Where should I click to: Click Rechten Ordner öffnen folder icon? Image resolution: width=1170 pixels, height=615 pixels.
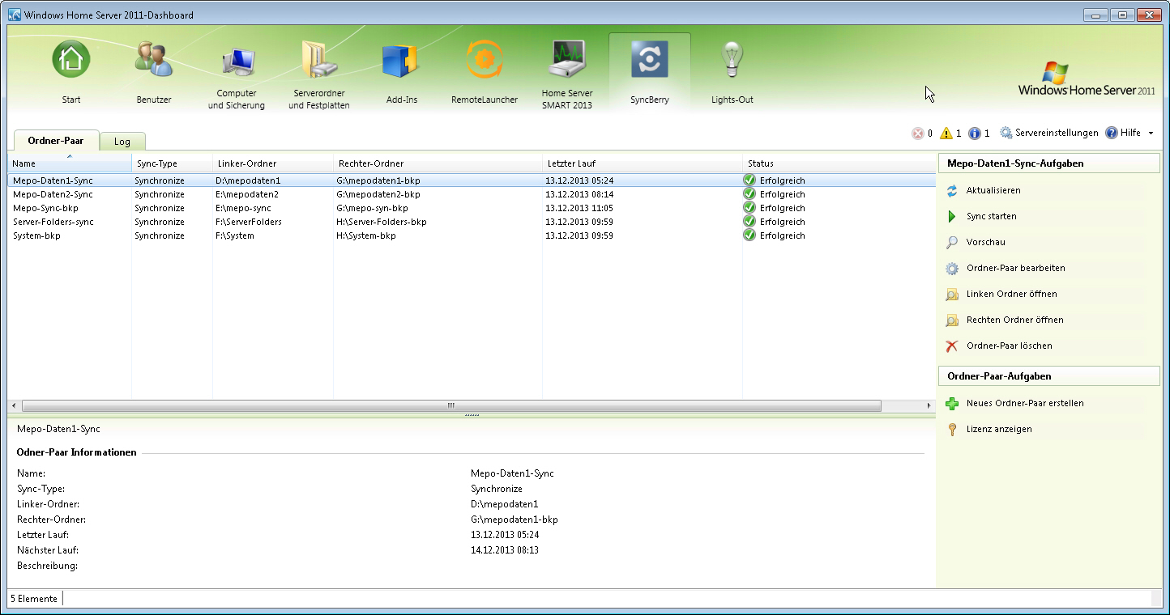952,320
